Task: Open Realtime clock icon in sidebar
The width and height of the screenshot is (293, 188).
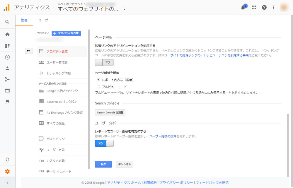Action: 7,57
